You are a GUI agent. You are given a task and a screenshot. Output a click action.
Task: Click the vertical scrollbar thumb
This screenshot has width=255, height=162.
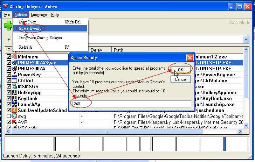click(246, 76)
